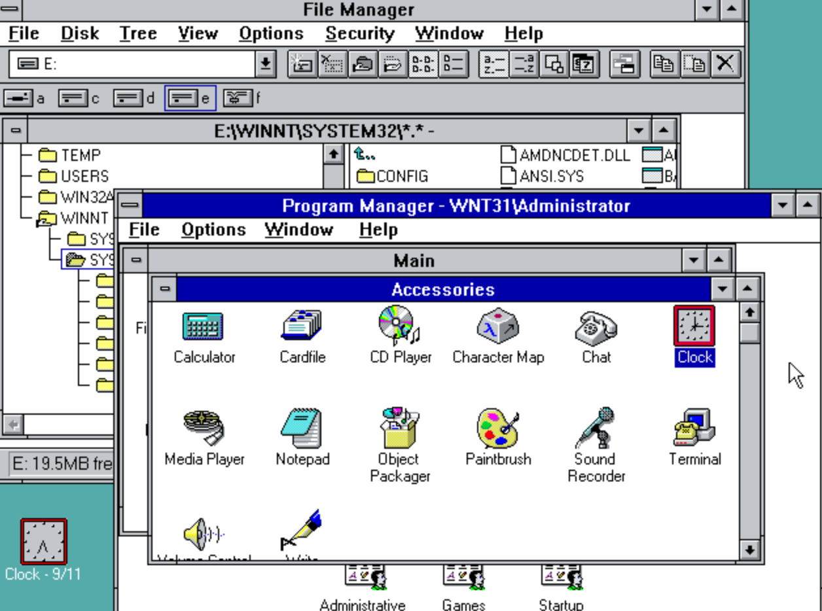Open Program Manager's Help menu
Viewport: 822px width, 611px height.
pyautogui.click(x=378, y=230)
